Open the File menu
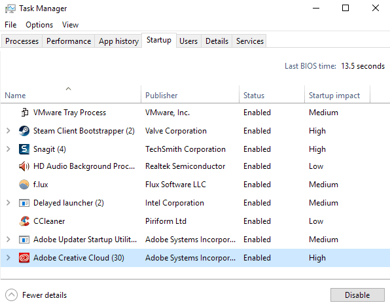Viewport: 390px width, 307px height. tap(10, 25)
